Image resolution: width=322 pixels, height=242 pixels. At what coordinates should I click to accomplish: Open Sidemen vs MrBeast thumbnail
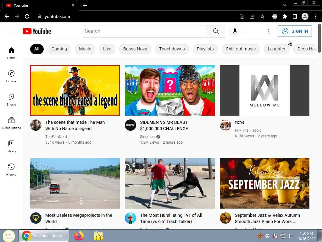(170, 90)
